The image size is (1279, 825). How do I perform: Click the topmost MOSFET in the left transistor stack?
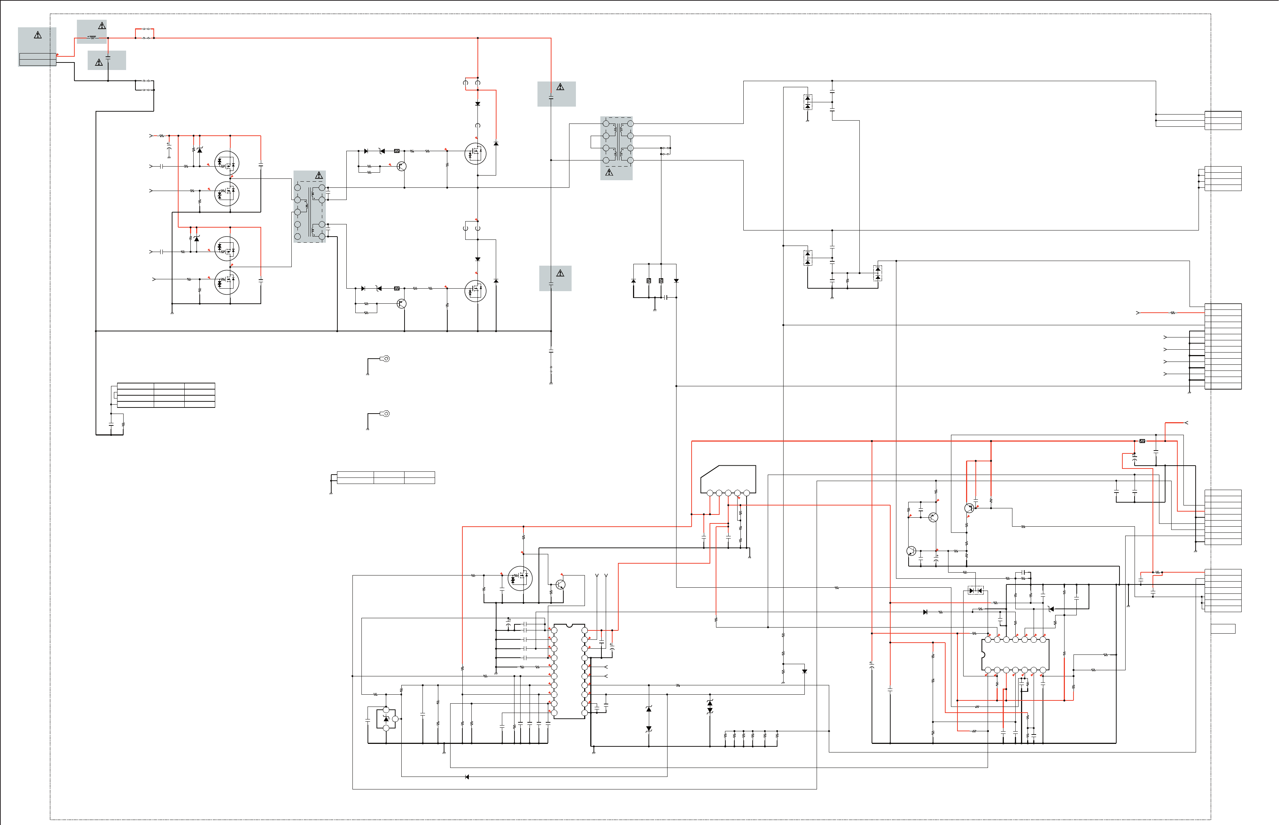[226, 163]
